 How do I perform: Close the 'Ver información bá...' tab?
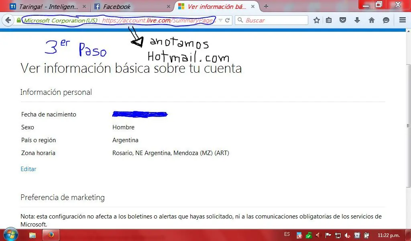[253, 6]
